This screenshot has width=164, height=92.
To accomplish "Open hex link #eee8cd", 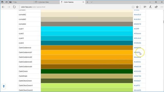I will pos(137,15).
